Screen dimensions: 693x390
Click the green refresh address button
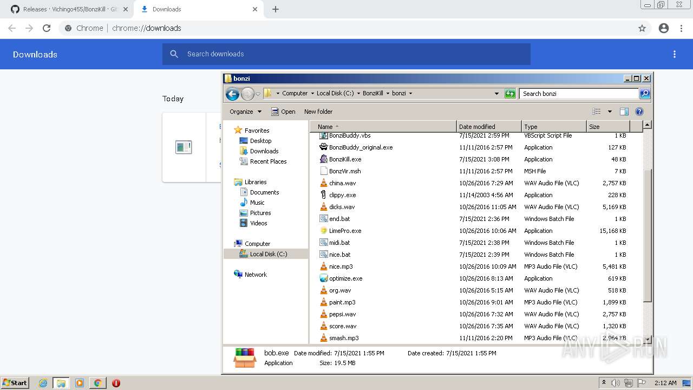509,94
